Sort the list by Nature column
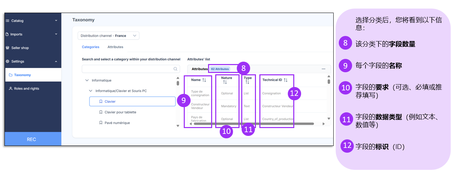 pos(225,82)
